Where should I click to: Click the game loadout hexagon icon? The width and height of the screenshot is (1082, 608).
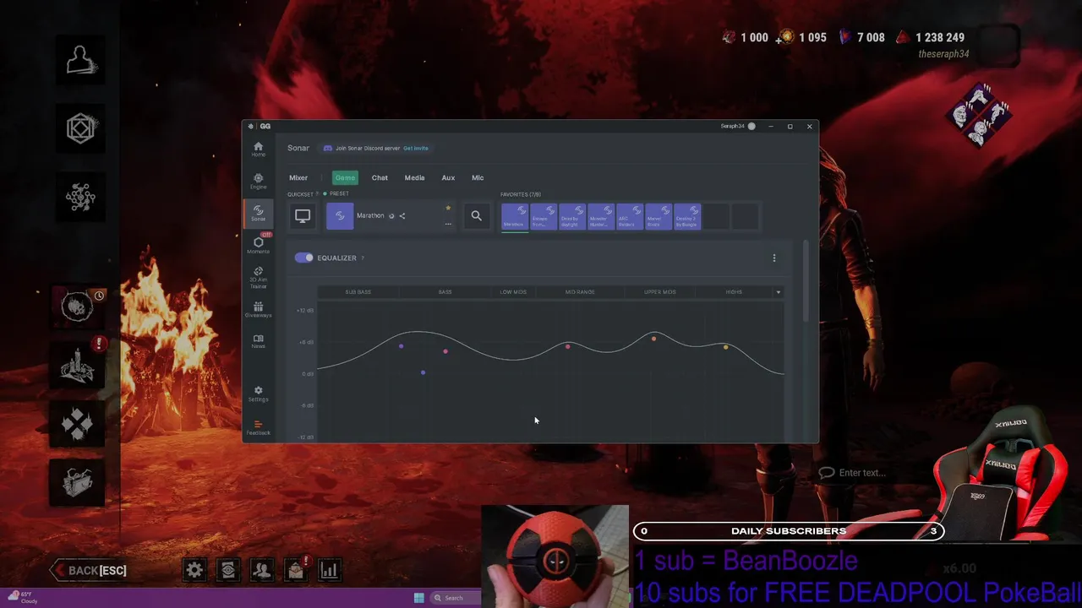[x=81, y=128]
